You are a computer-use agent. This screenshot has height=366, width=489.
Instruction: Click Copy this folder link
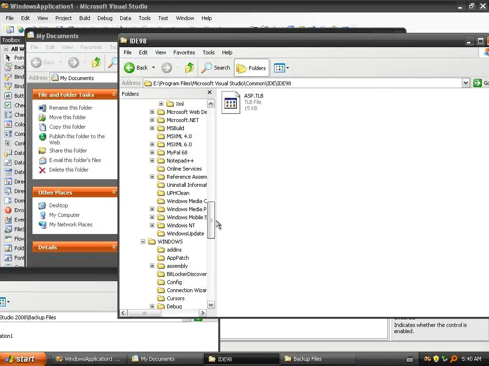coord(67,127)
